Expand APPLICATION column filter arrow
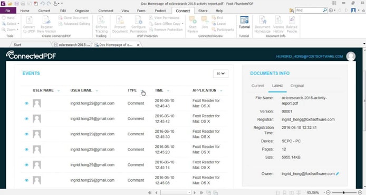Image resolution: width=366 pixels, height=195 pixels. (x=221, y=91)
